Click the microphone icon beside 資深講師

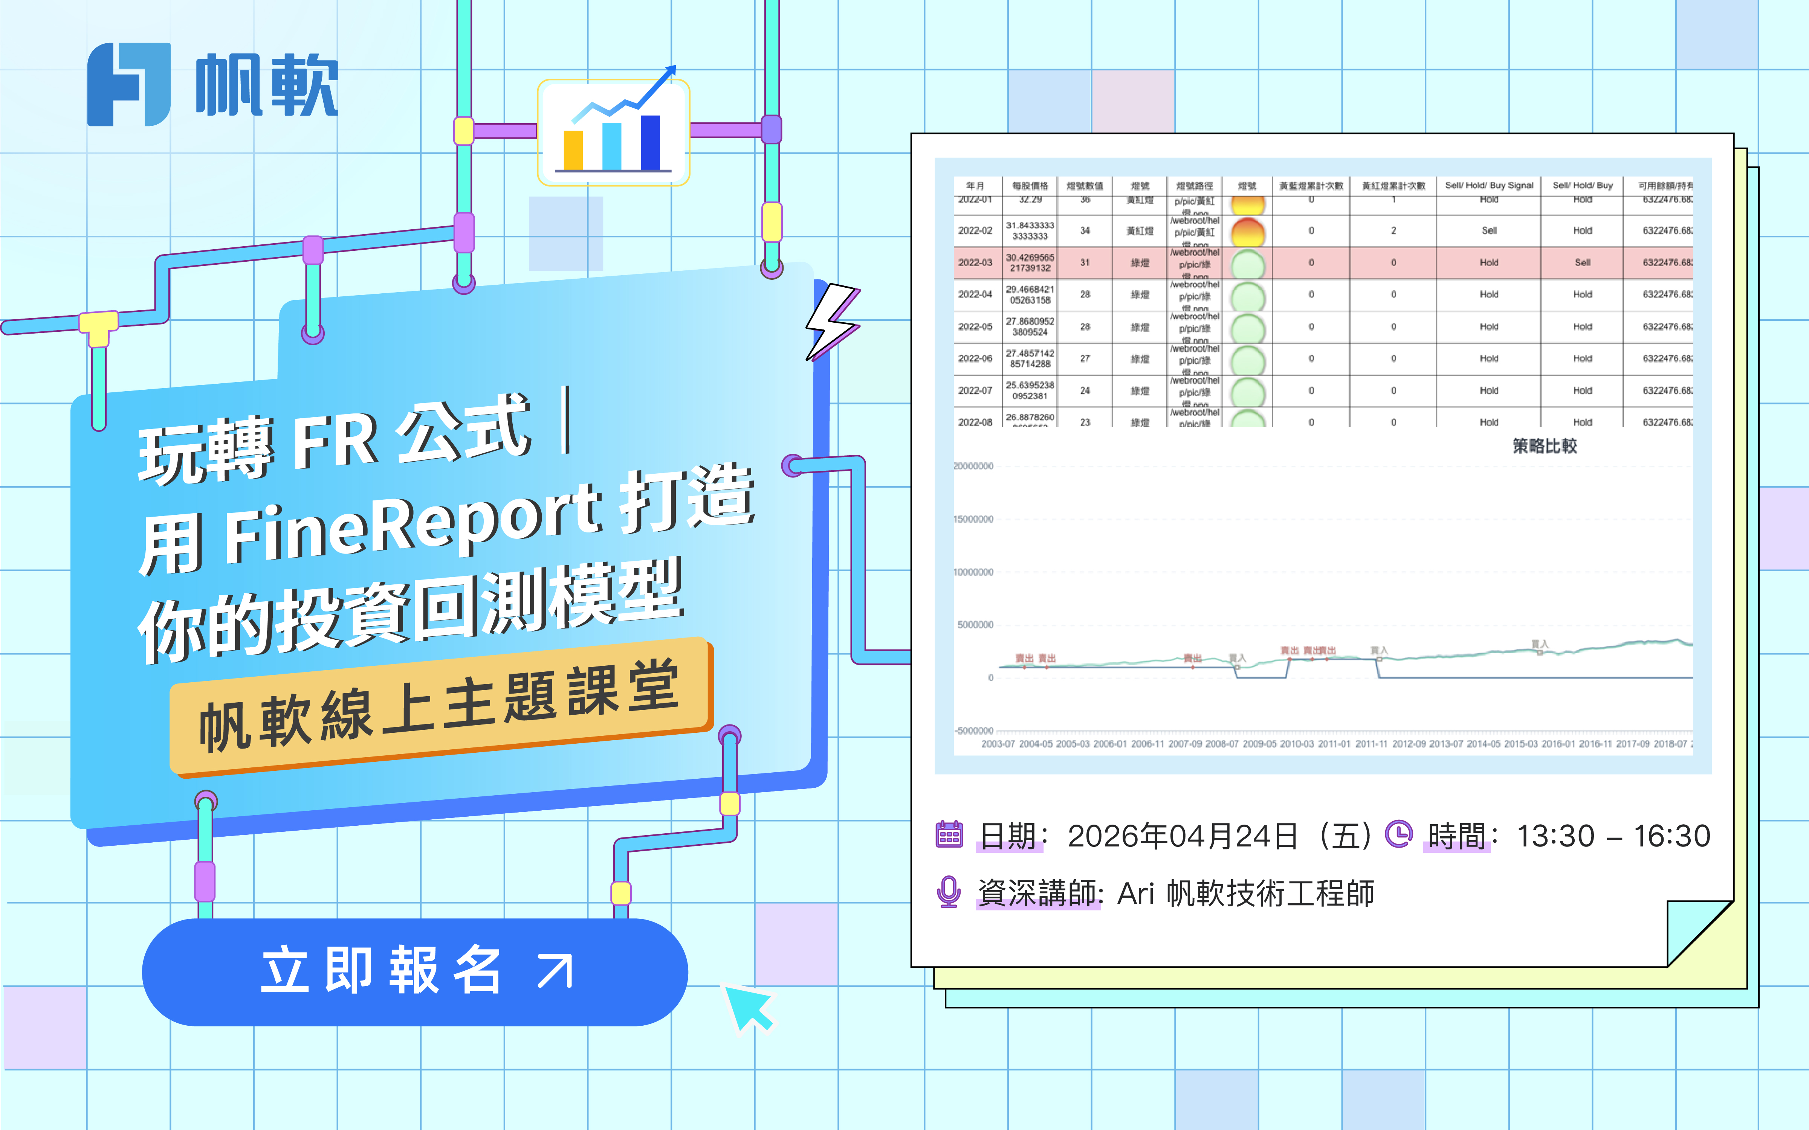949,892
